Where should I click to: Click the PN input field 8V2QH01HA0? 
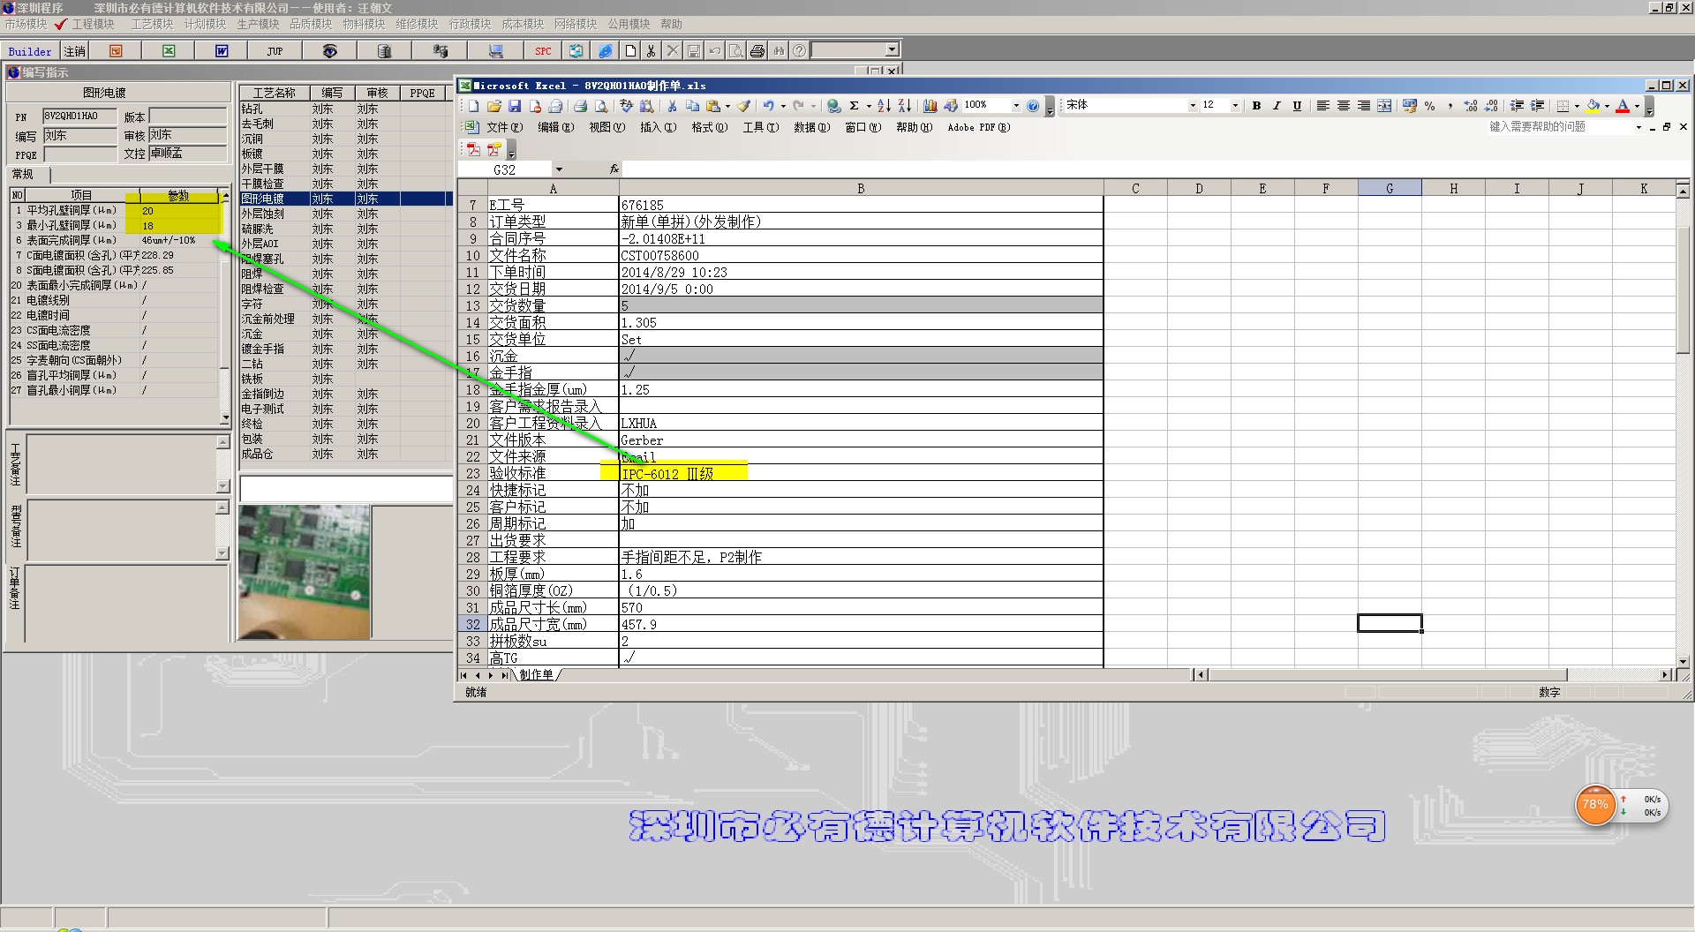tap(80, 116)
